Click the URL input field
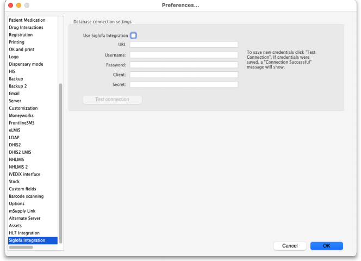The image size is (361, 261). [183, 45]
